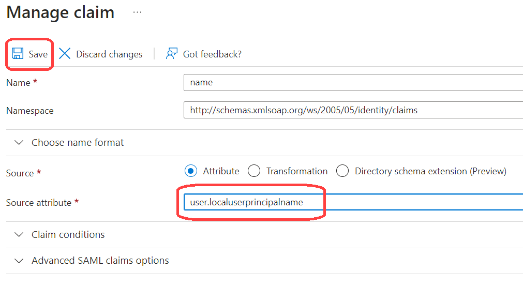Click the Advanced SAML claims options label
523x286 pixels.
click(x=100, y=261)
